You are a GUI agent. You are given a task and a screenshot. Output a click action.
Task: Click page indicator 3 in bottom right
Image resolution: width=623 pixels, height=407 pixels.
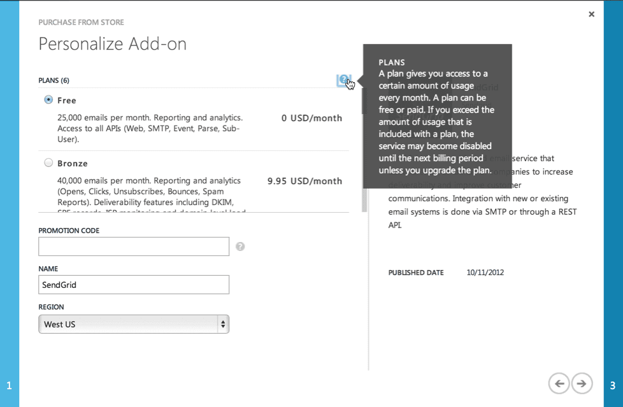click(x=613, y=385)
